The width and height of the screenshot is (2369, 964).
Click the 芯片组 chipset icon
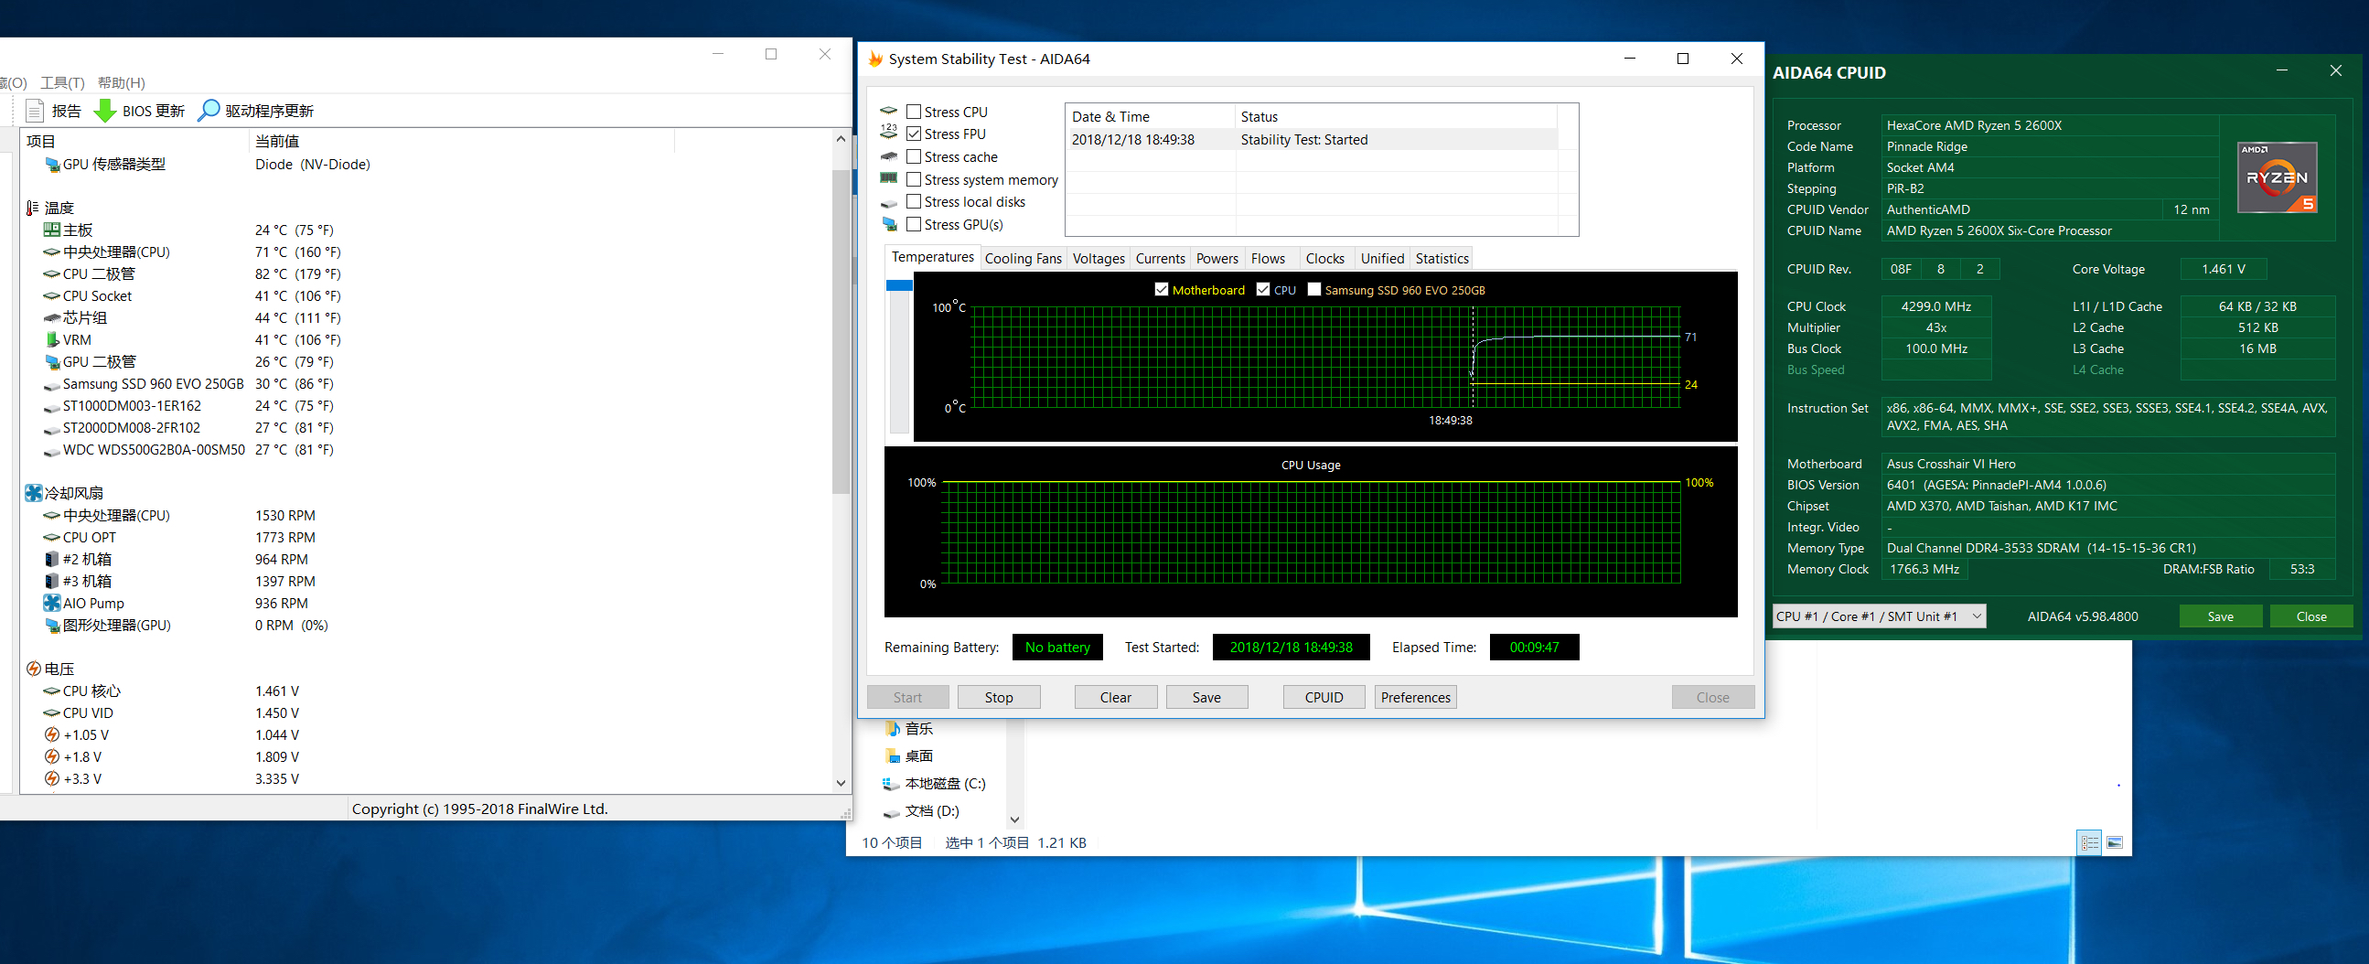tap(52, 318)
